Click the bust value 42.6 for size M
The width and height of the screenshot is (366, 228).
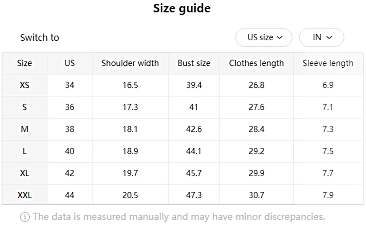click(194, 129)
